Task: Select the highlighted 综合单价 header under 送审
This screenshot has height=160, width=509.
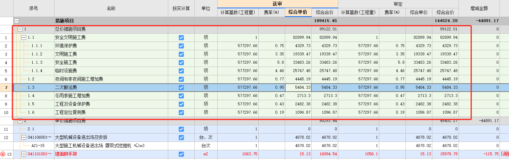Action: point(298,12)
